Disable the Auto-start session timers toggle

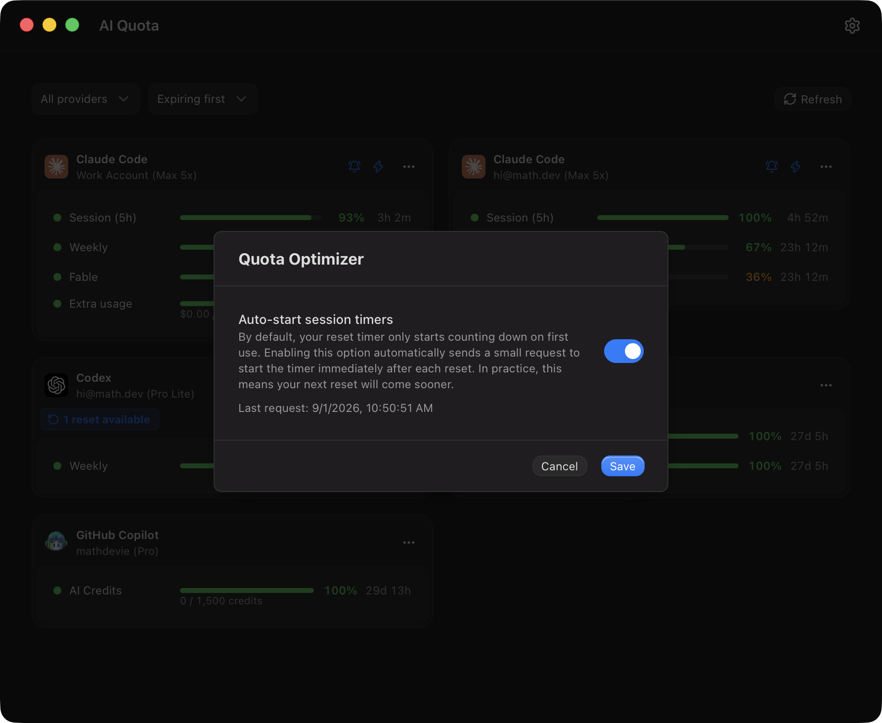click(623, 351)
